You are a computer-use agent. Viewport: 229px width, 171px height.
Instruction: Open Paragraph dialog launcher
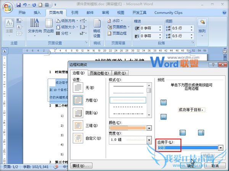point(193,43)
